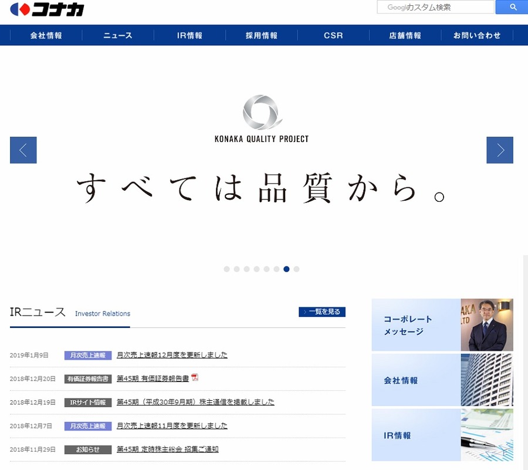The width and height of the screenshot is (528, 470).
Task: Click the すべては品質から。 slide headline
Action: pyautogui.click(x=261, y=188)
